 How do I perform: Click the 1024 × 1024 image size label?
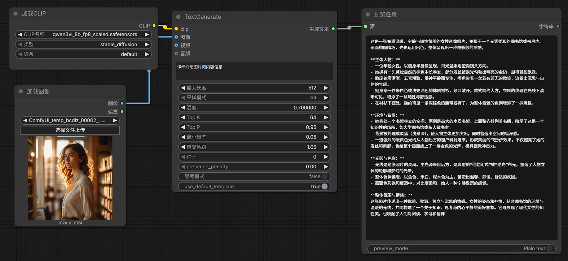point(70,223)
